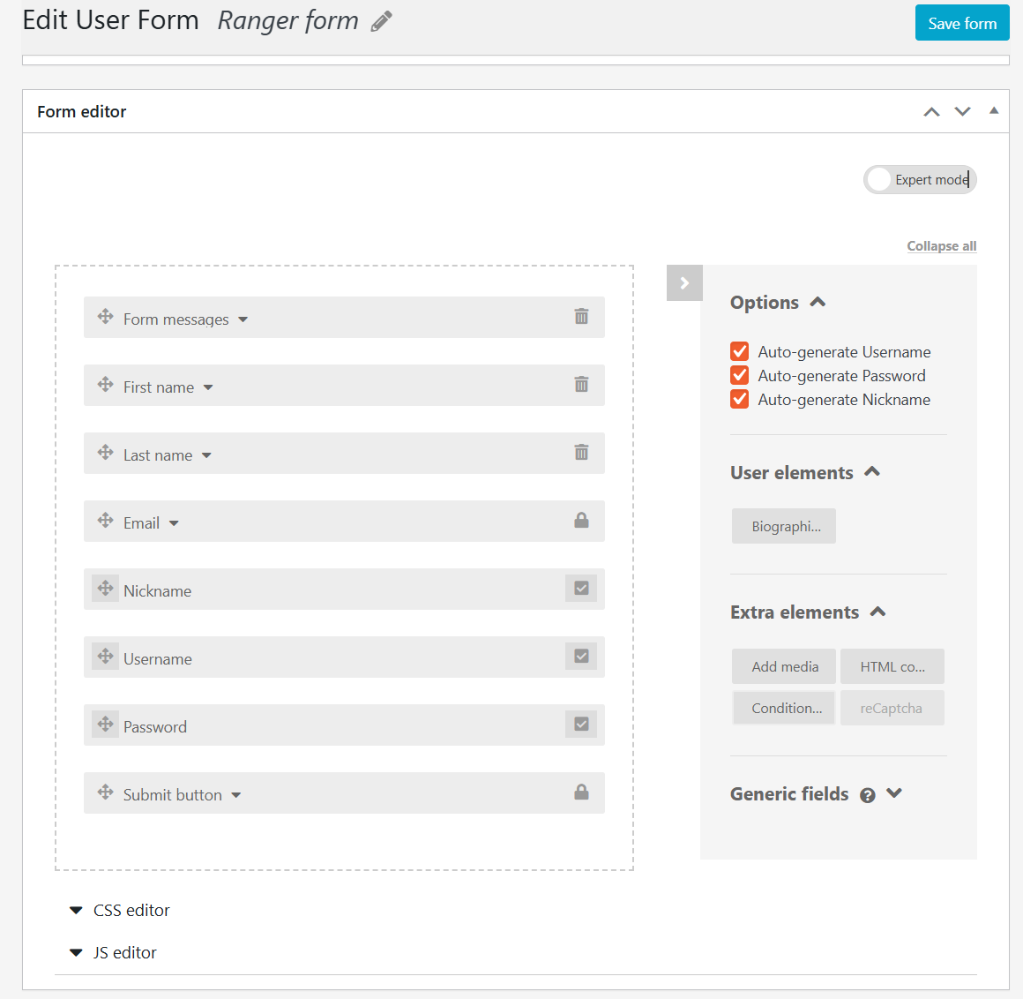Click the move handle on First name row
This screenshot has width=1023, height=999.
(105, 385)
